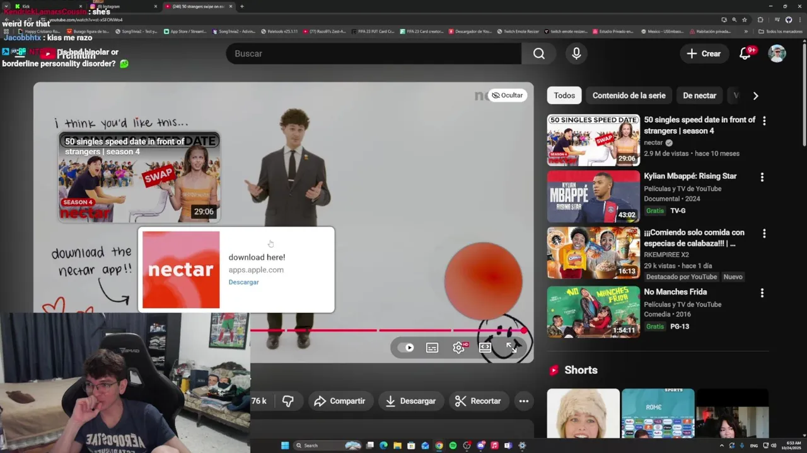Open Twitch Emote Resizer bookmark
Screen dimensions: 807x453
click(518, 31)
